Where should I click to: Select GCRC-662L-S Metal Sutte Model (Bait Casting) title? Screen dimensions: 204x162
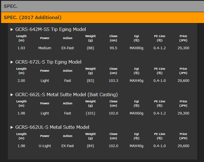[66, 94]
